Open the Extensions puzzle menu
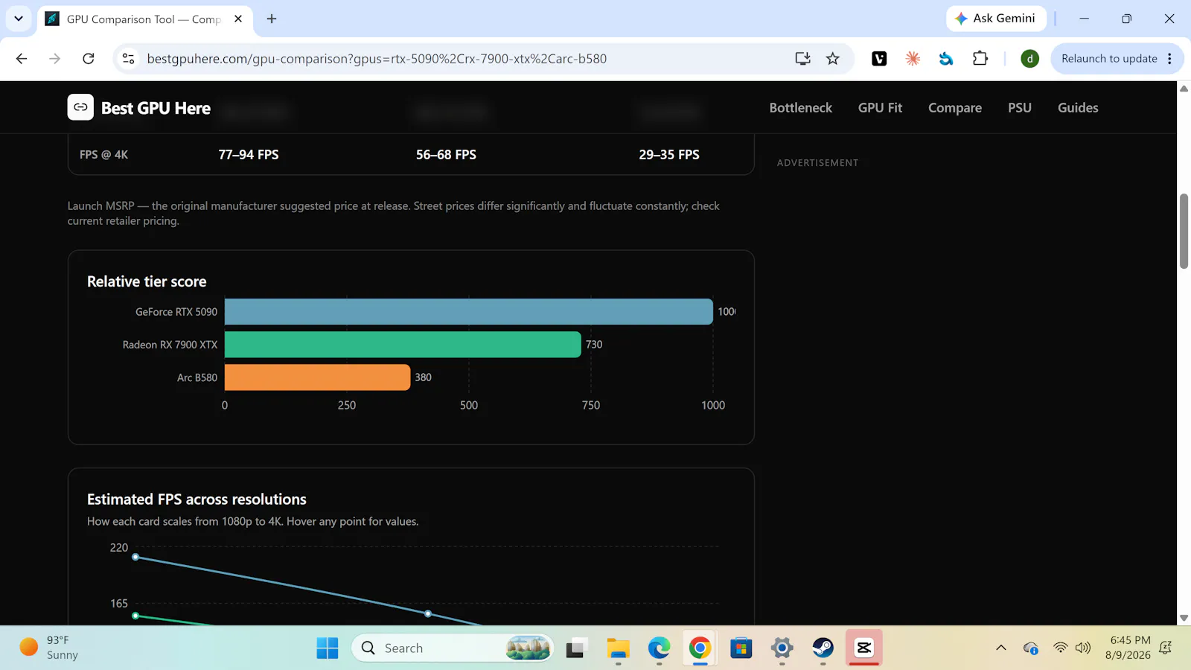This screenshot has width=1191, height=670. click(980, 59)
